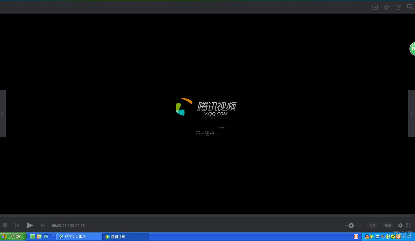Click the Tencent Video tray icon
415x241 pixels.
[x=372, y=237]
